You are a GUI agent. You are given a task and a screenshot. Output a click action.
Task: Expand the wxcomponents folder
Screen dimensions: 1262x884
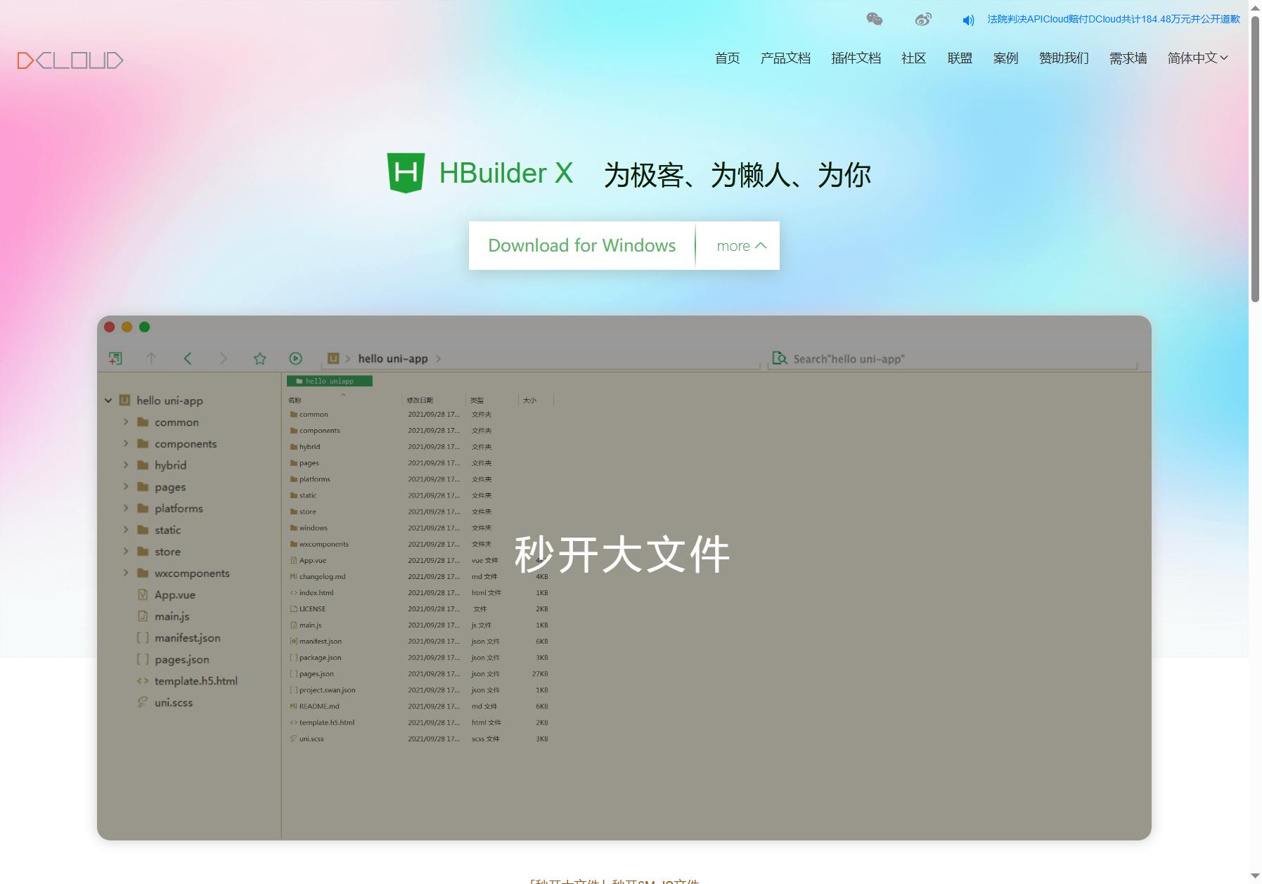pos(126,573)
